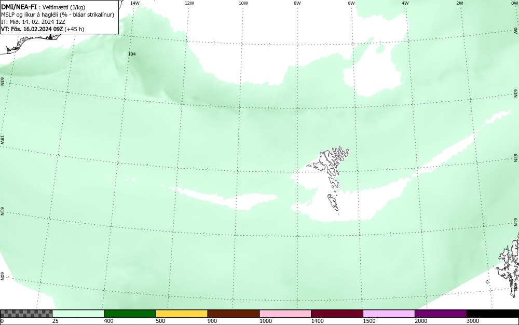
Task: Click the "2W" longitude label
Action: point(459,3)
